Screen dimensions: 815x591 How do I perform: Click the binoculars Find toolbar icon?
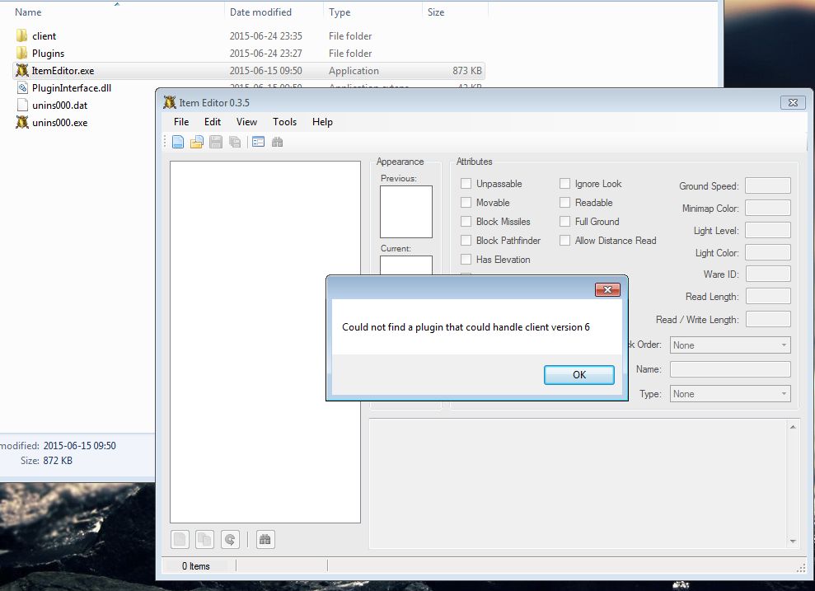[277, 142]
